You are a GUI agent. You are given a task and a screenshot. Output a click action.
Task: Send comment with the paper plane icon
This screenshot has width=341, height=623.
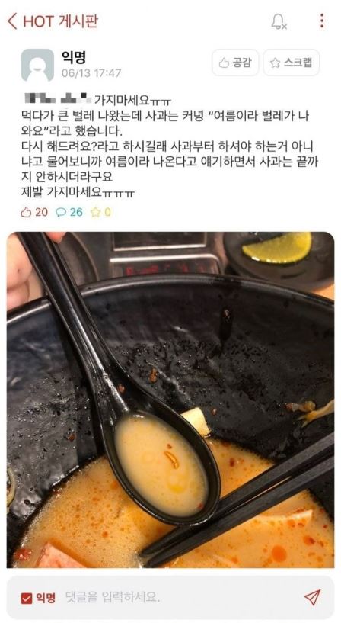pos(312,598)
